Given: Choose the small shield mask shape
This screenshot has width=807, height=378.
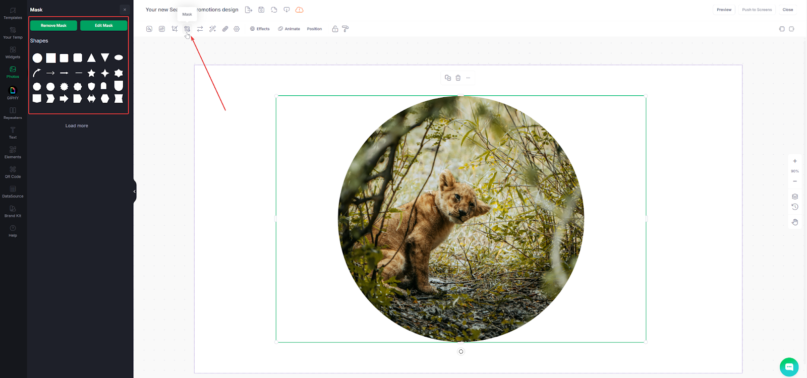Looking at the screenshot, I should pos(91,87).
